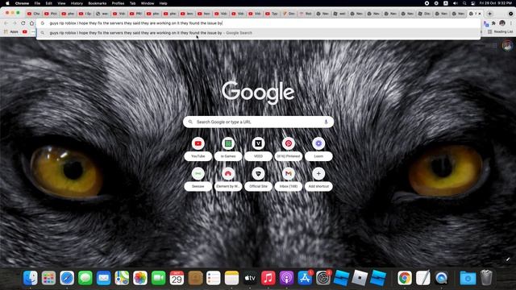Go to the home page with the house icon
516x290 pixels.
pyautogui.click(x=31, y=23)
